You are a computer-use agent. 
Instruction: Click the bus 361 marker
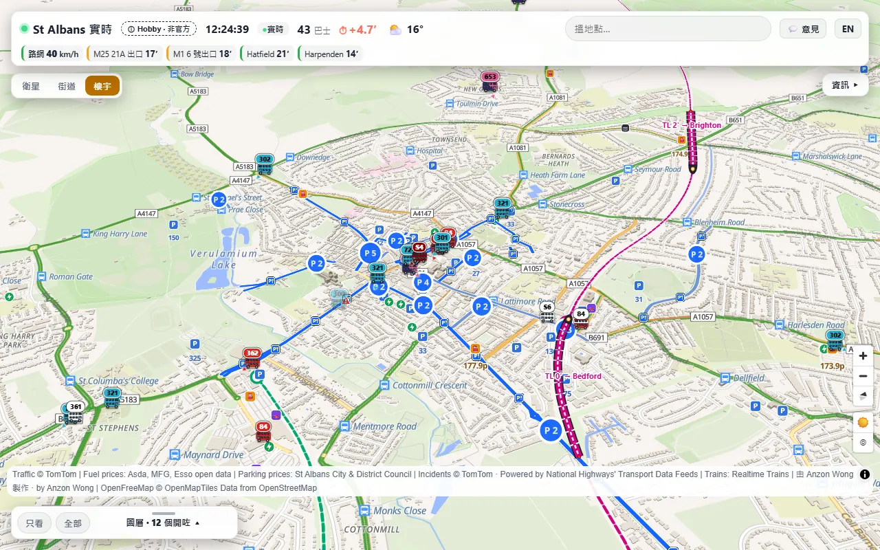(x=75, y=411)
